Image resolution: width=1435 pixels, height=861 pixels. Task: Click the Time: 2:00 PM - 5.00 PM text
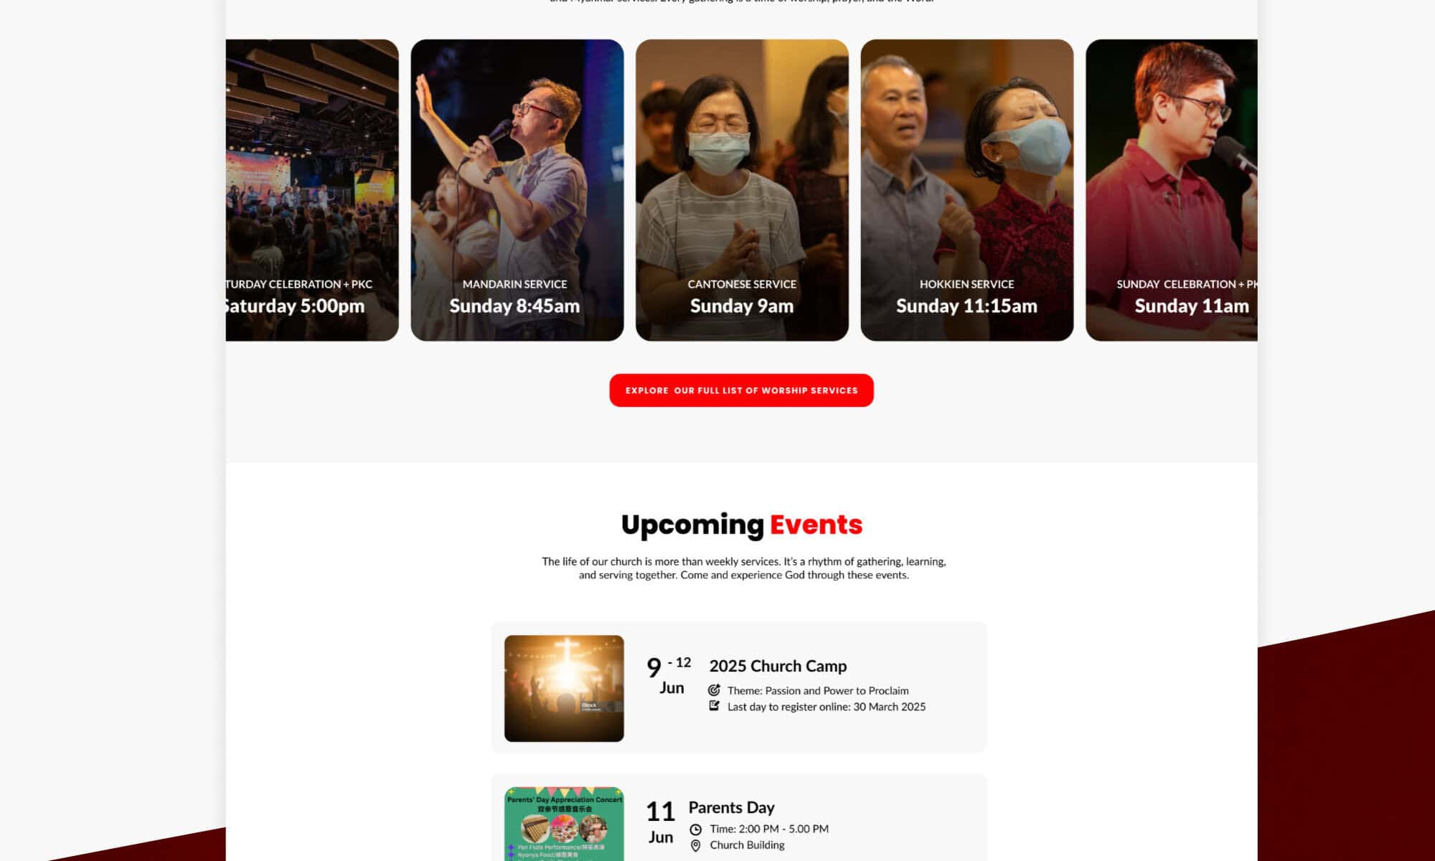coord(769,829)
